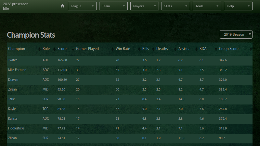Click Kayle's score 84.38

(x=61, y=109)
